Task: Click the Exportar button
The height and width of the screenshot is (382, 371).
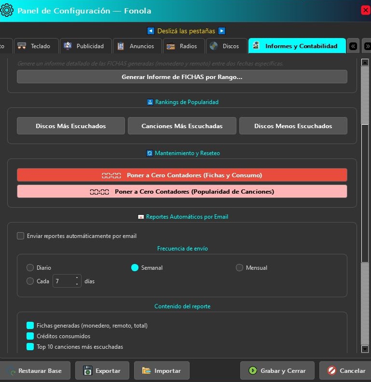Action: pyautogui.click(x=102, y=370)
